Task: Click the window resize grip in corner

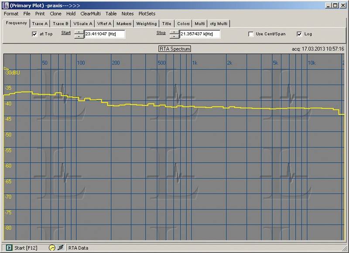Action: pyautogui.click(x=345, y=248)
